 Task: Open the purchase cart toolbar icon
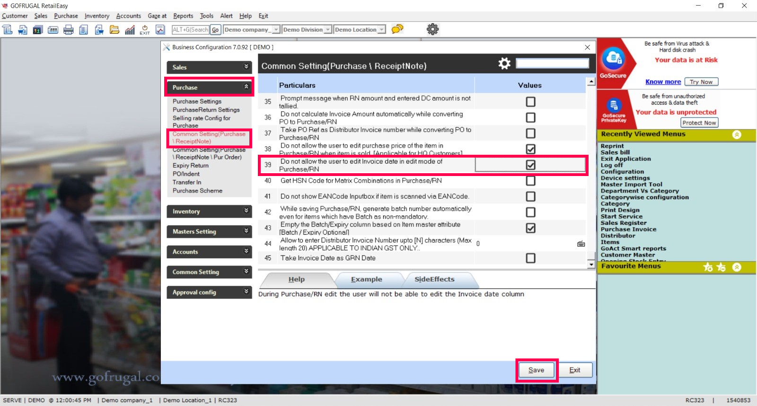[99, 30]
